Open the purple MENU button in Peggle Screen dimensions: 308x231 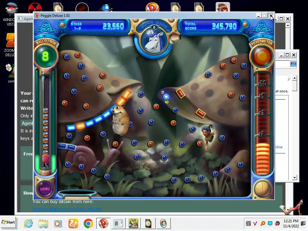[45, 189]
